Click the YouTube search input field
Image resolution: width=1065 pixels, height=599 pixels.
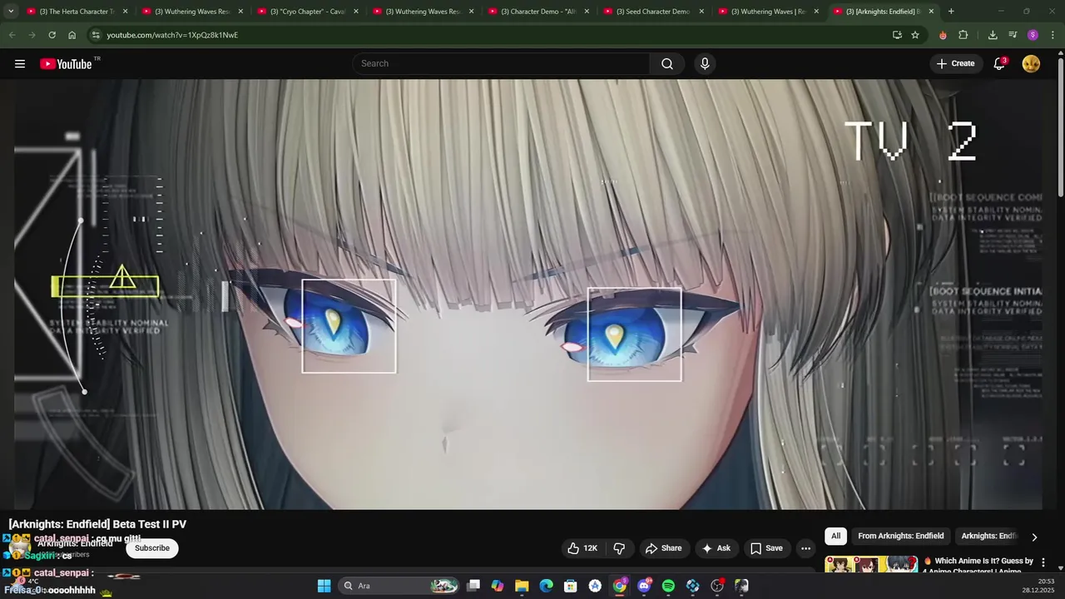pos(502,63)
